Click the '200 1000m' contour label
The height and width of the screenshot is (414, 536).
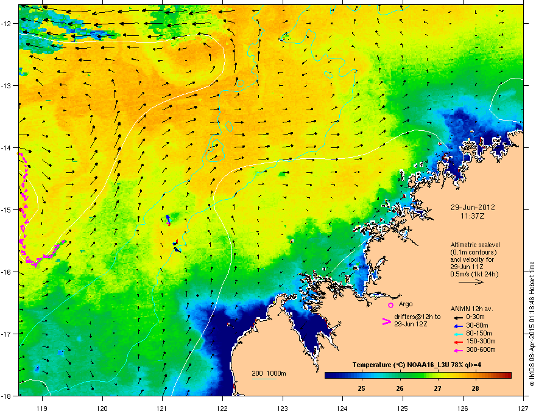tap(269, 373)
